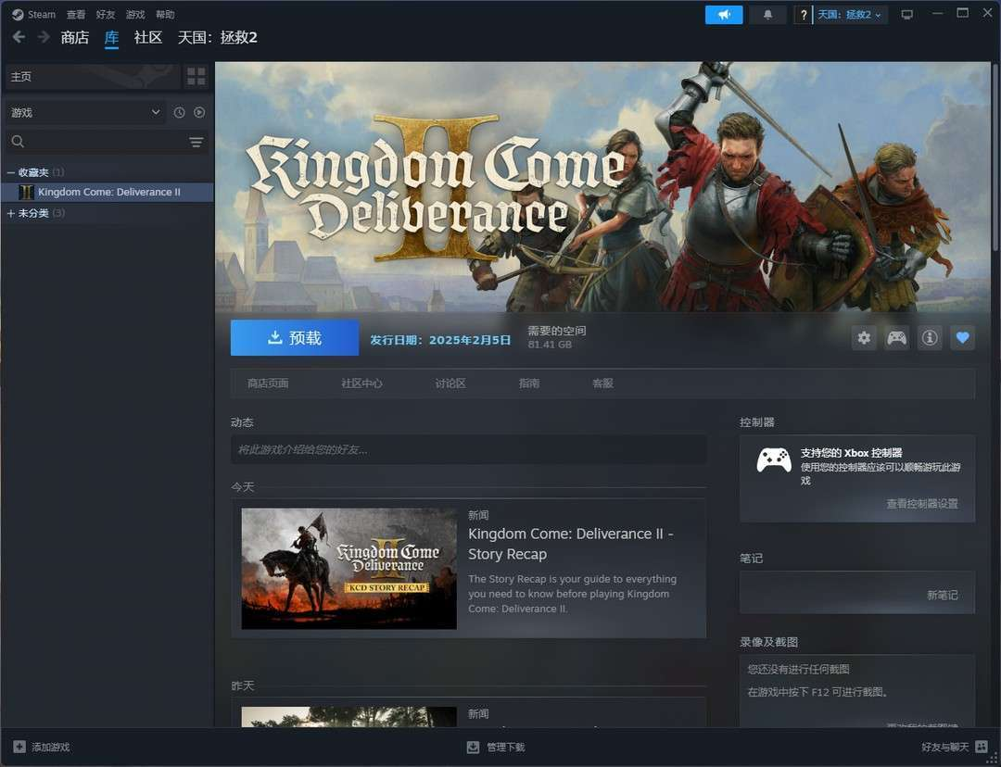Click the controller layout icon

pos(896,338)
